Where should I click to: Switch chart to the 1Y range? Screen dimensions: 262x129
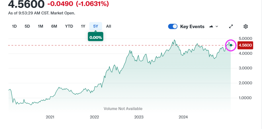coord(83,26)
